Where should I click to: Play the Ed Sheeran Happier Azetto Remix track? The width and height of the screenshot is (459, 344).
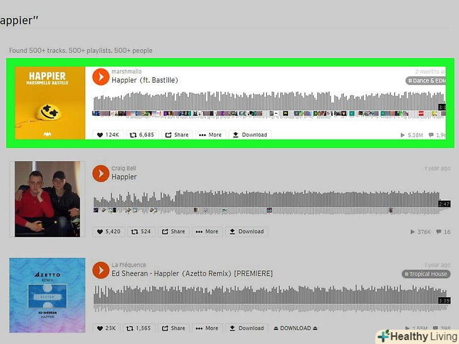[101, 270]
